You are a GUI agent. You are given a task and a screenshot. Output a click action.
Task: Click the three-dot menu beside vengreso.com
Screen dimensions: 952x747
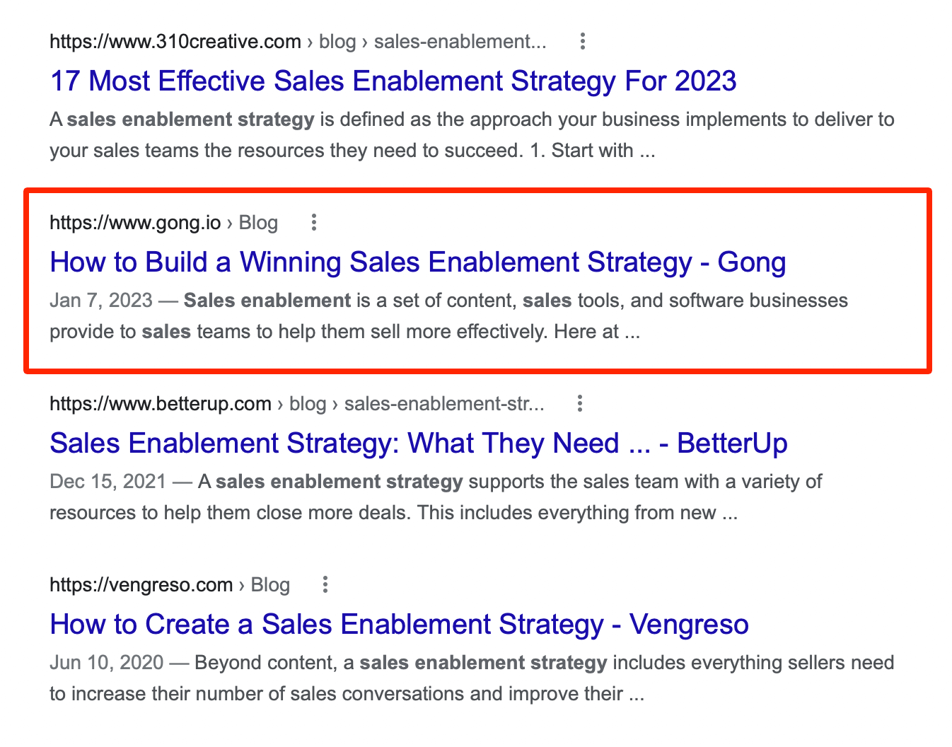point(325,584)
